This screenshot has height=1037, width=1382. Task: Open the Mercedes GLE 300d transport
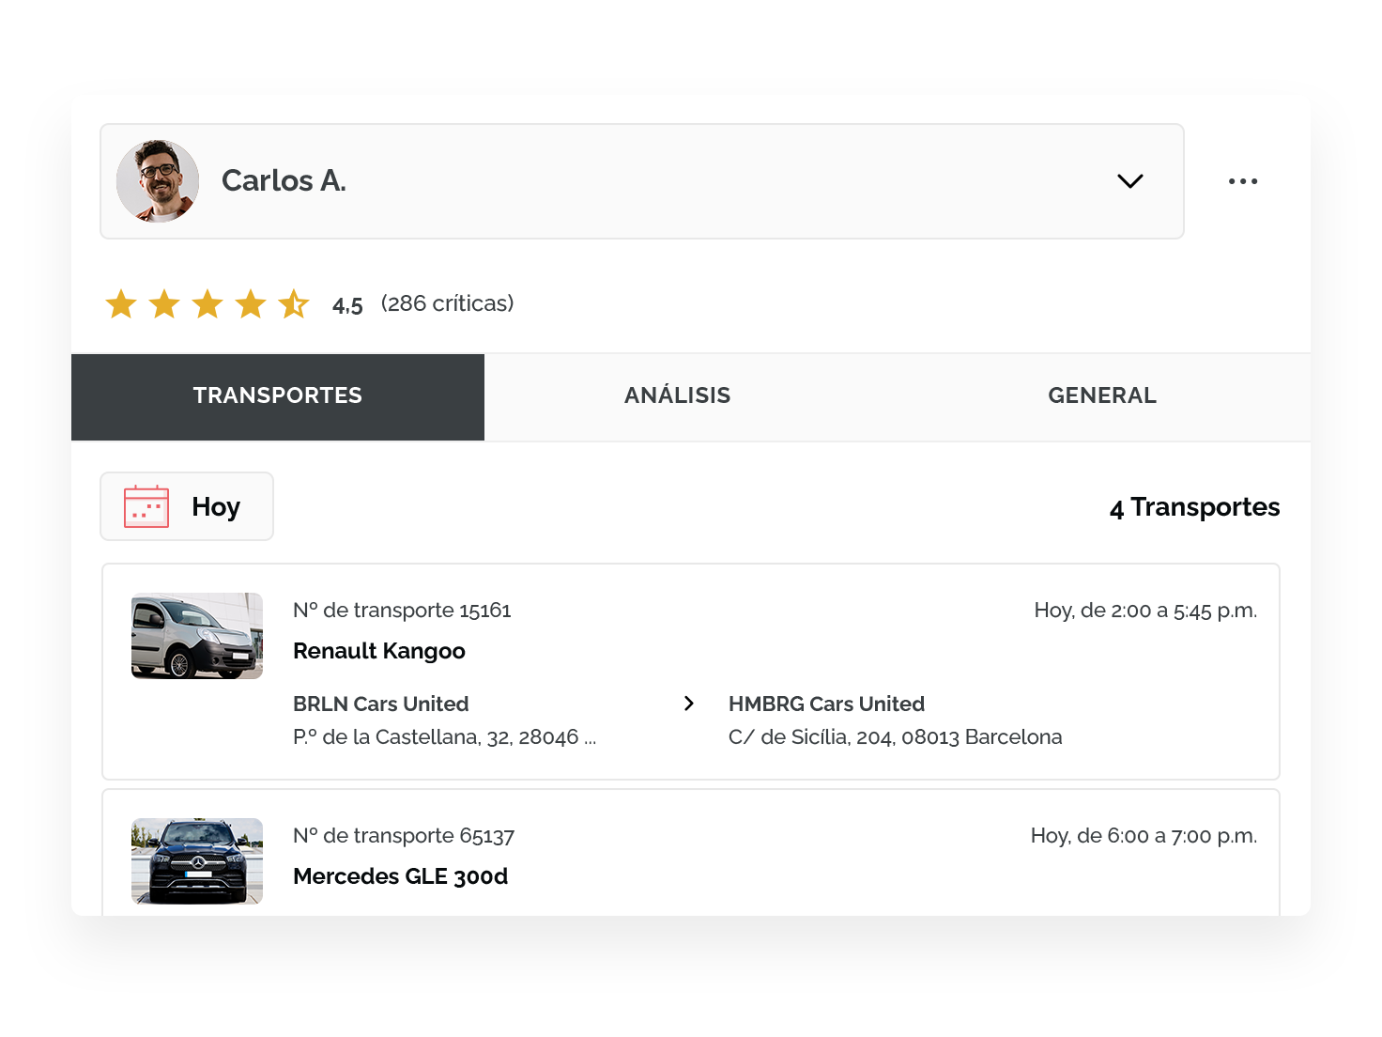(400, 876)
